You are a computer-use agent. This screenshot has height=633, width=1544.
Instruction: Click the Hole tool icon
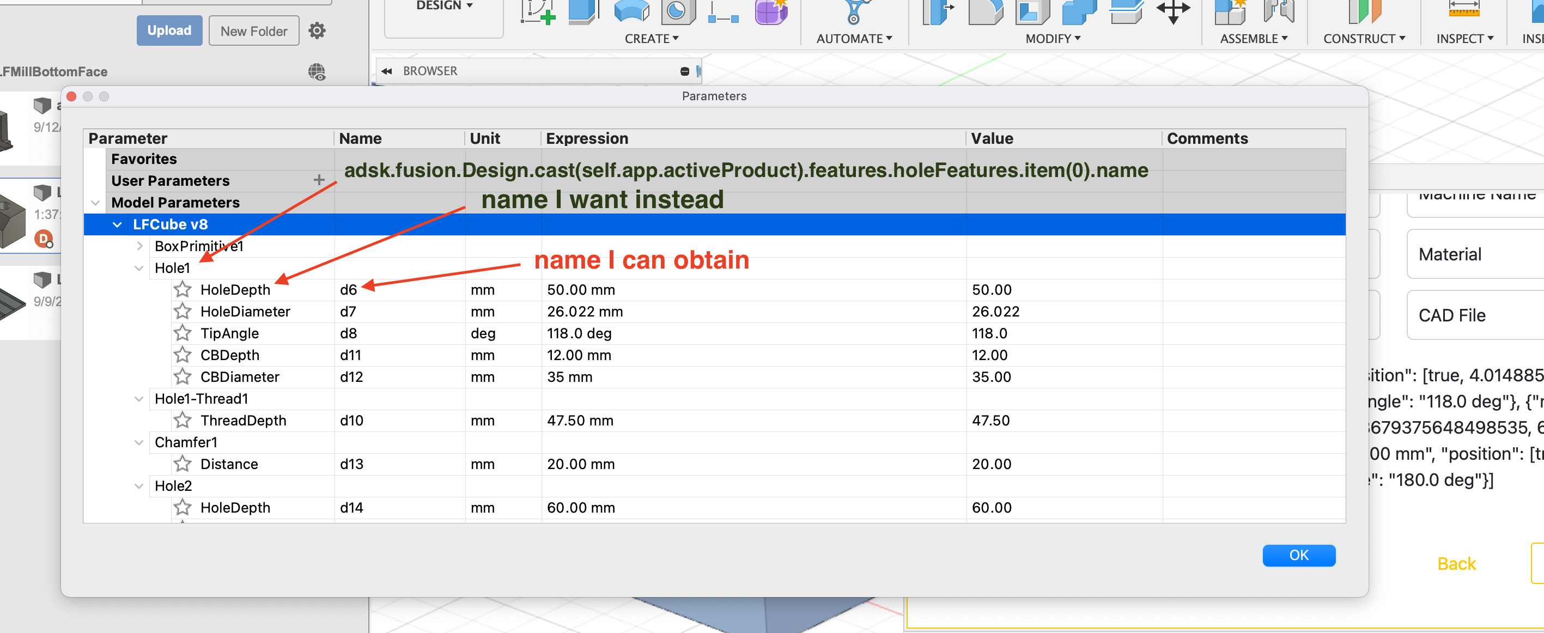click(677, 11)
